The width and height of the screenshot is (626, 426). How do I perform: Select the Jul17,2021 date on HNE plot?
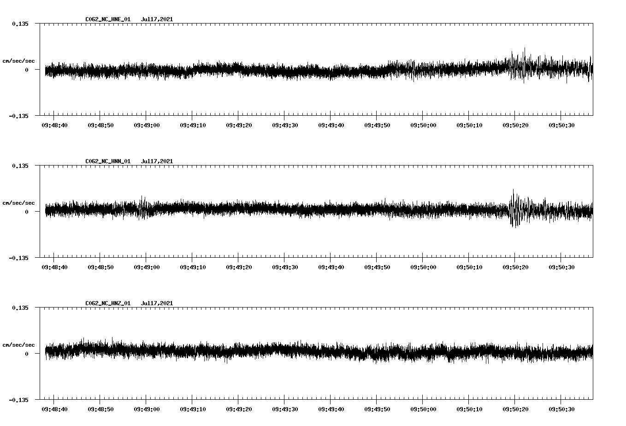157,19
